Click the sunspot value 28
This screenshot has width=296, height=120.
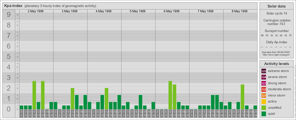[x=281, y=35]
